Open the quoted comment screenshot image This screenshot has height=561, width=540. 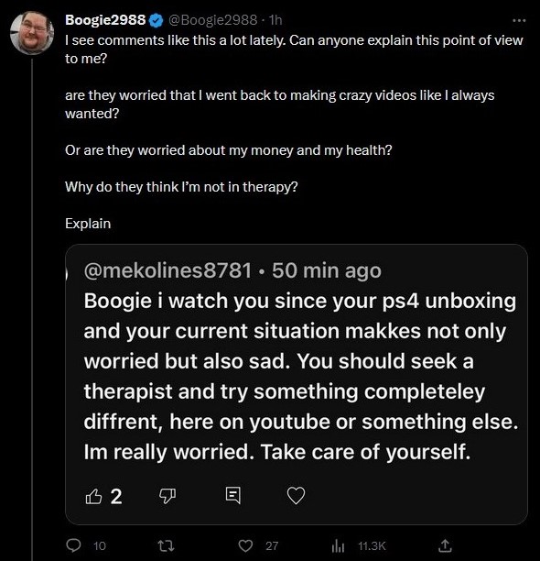pyautogui.click(x=297, y=385)
